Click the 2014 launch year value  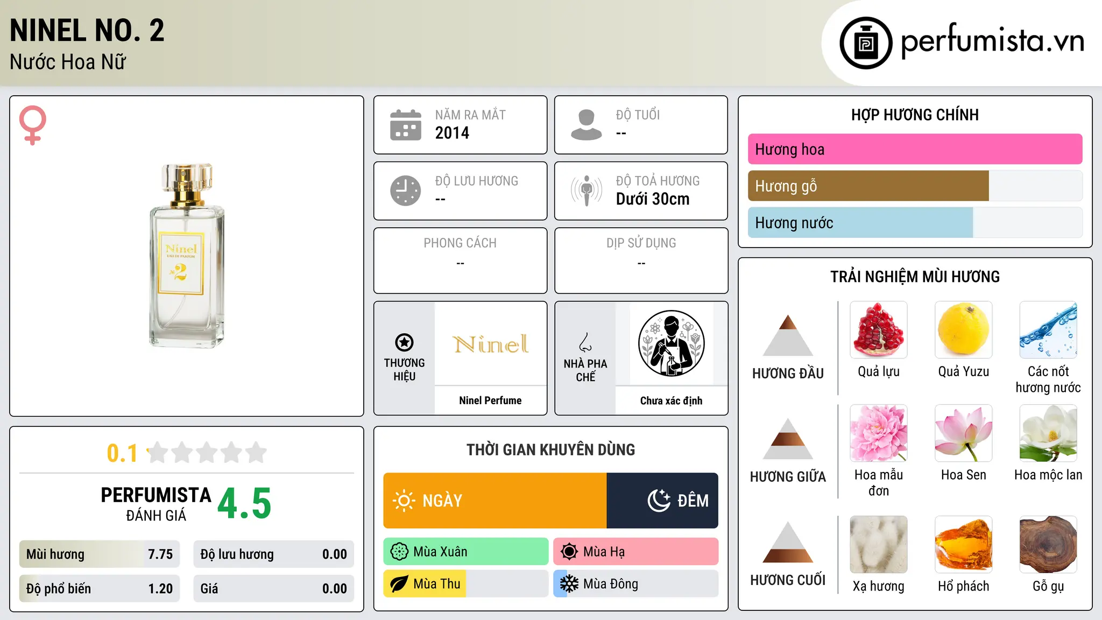point(452,133)
